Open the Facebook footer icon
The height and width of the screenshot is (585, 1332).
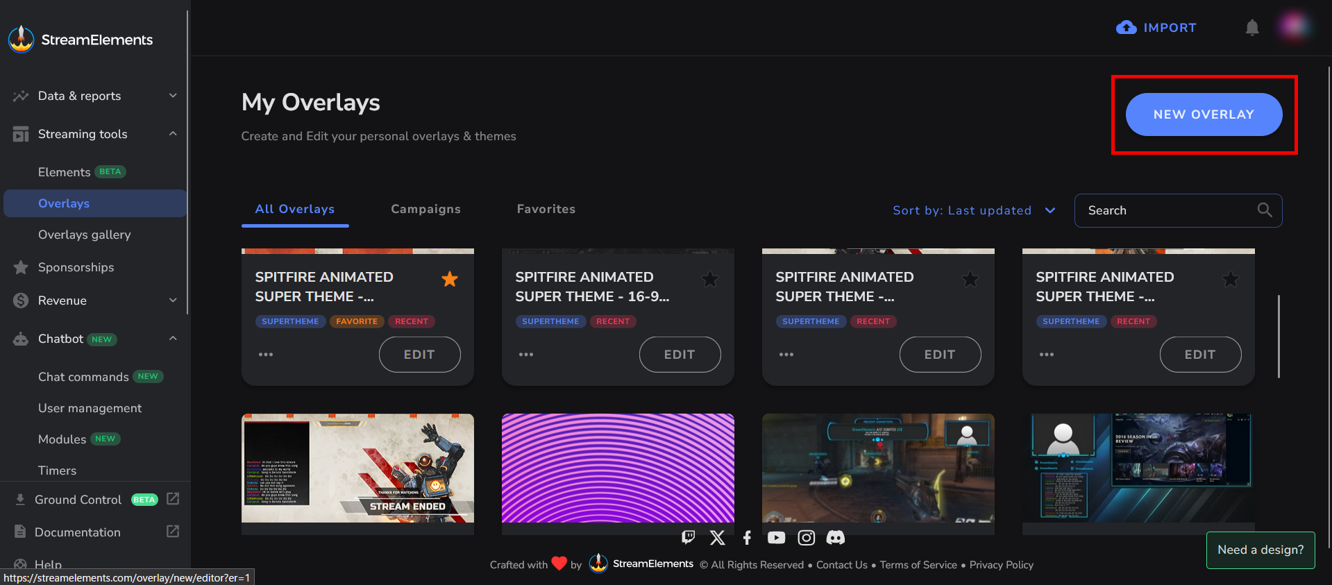[747, 537]
